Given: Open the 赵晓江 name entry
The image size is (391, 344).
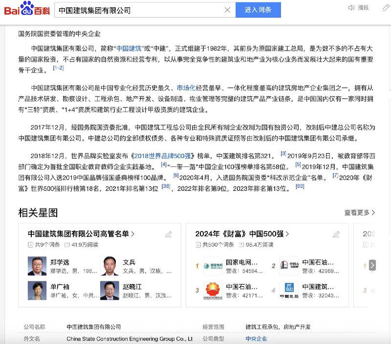Looking at the screenshot, I should pyautogui.click(x=132, y=287).
